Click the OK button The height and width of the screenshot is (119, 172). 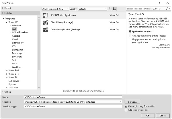click(148, 116)
